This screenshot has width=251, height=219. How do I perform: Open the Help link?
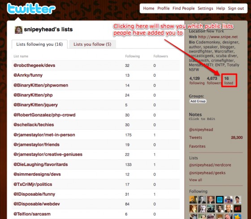[x=221, y=9]
